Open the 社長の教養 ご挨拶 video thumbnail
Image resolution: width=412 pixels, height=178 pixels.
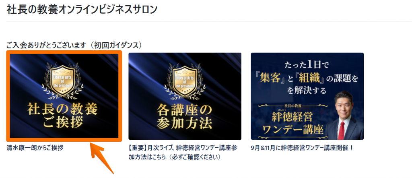pos(64,96)
